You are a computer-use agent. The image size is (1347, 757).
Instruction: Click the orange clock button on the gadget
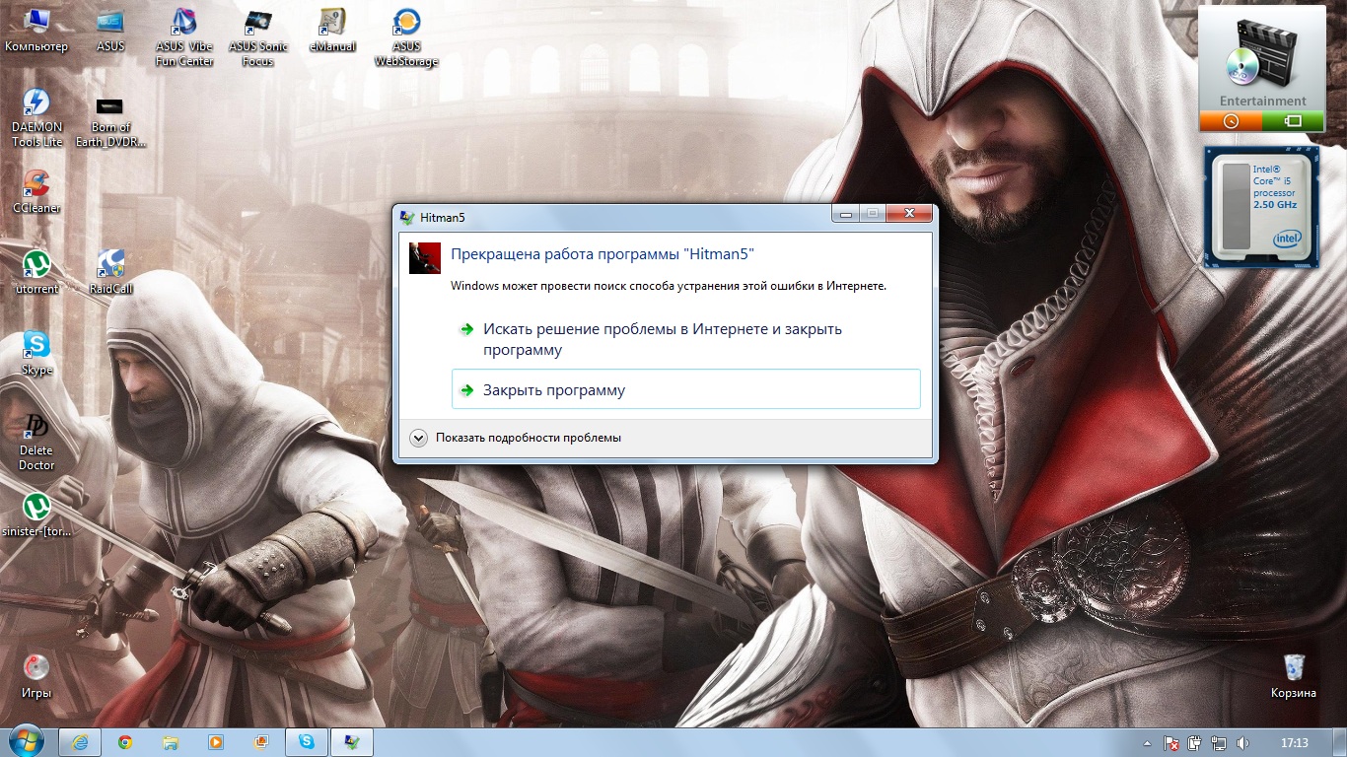(x=1231, y=121)
